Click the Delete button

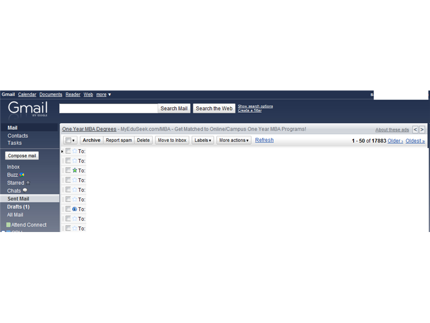click(x=143, y=140)
